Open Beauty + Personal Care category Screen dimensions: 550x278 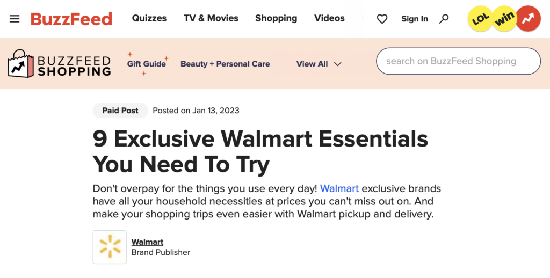(225, 64)
